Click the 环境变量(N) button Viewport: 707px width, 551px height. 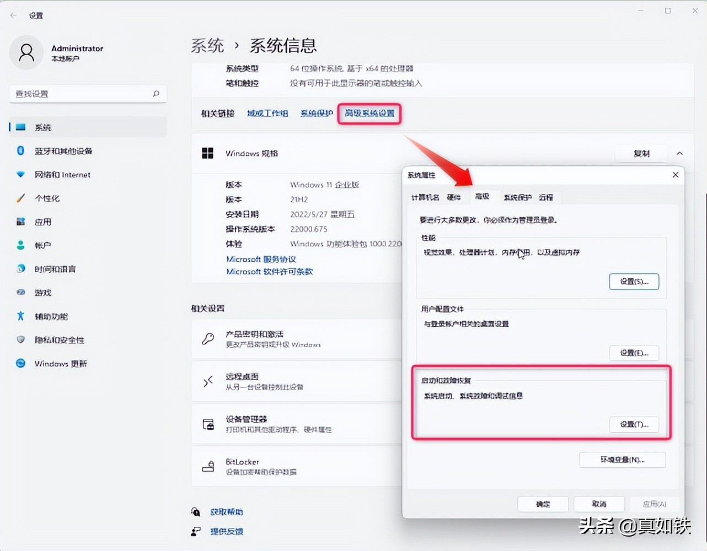[622, 460]
